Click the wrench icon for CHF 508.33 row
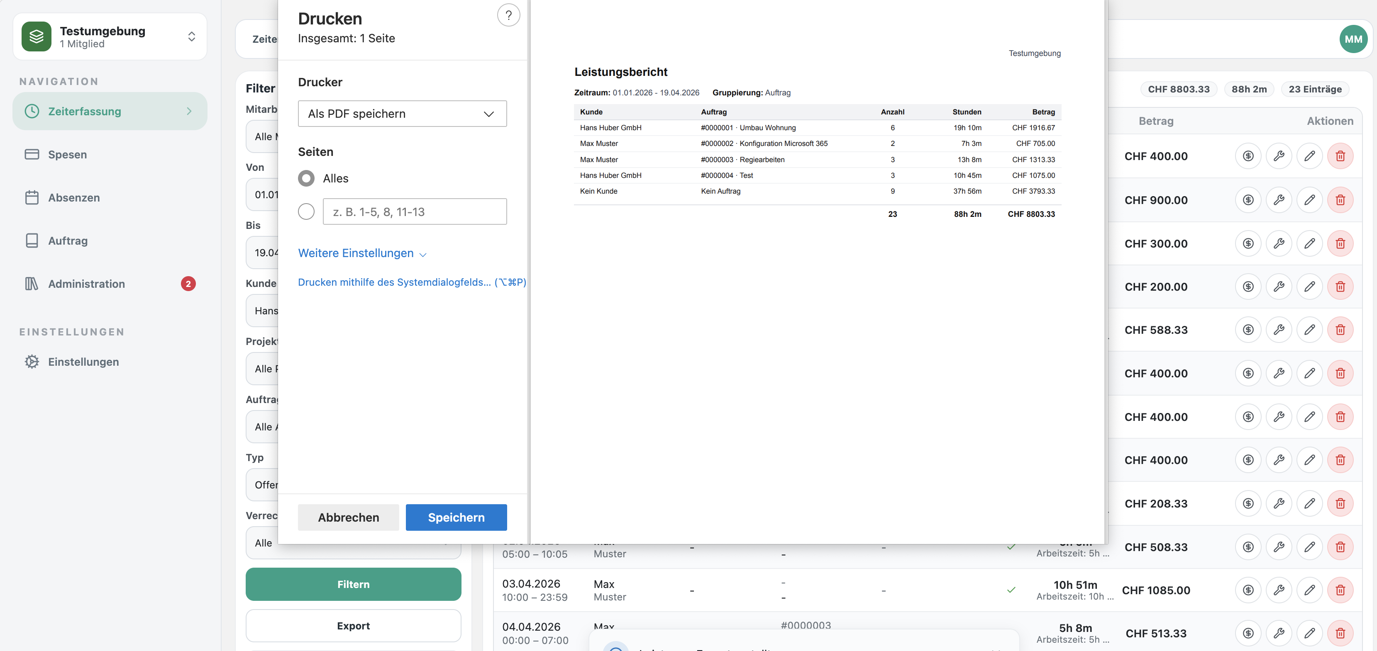1377x651 pixels. click(1279, 547)
